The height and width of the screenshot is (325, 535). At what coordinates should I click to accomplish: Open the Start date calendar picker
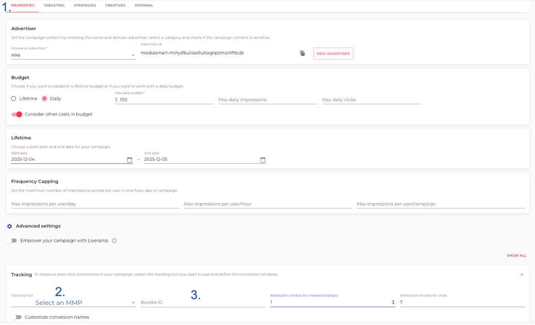coord(129,160)
